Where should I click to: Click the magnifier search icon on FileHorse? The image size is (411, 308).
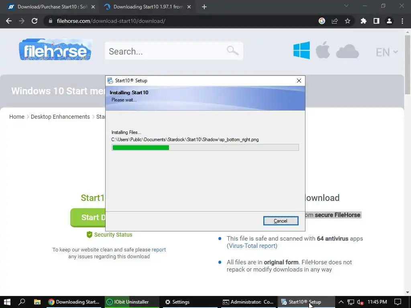coord(232,50)
